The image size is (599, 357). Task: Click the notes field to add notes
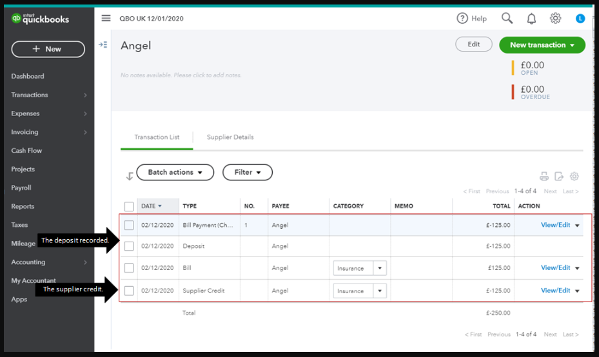click(x=181, y=75)
